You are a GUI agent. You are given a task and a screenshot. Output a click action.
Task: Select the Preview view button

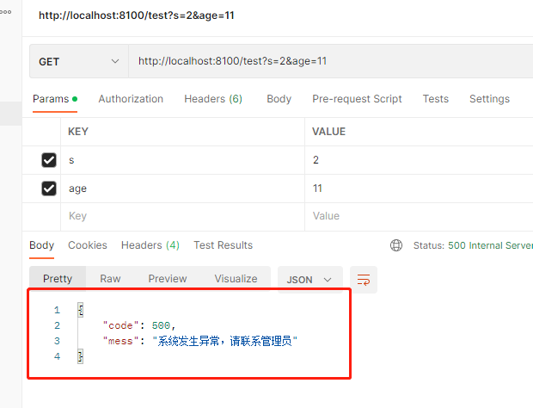pyautogui.click(x=168, y=279)
